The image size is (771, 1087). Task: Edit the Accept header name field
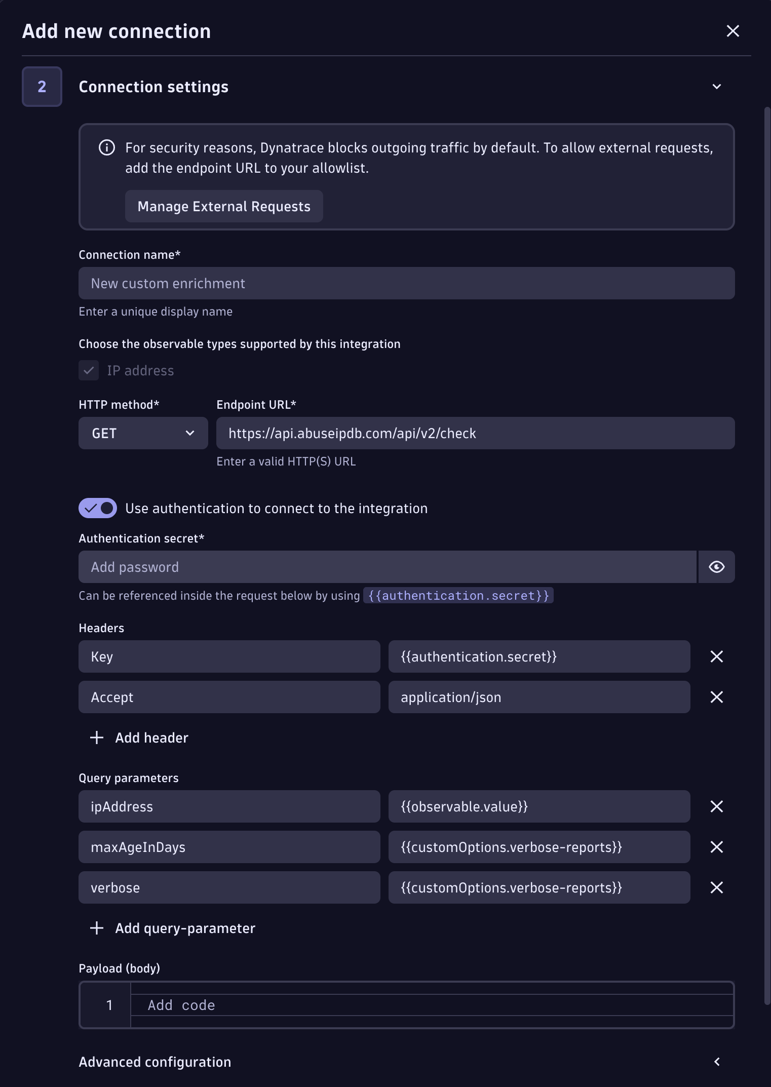point(229,697)
